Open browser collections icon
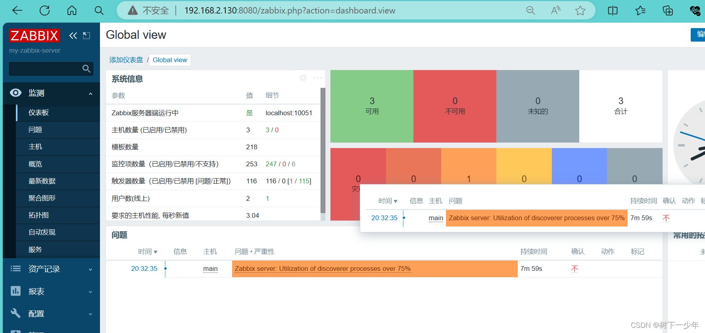Viewport: 705px width, 333px height. (x=668, y=11)
